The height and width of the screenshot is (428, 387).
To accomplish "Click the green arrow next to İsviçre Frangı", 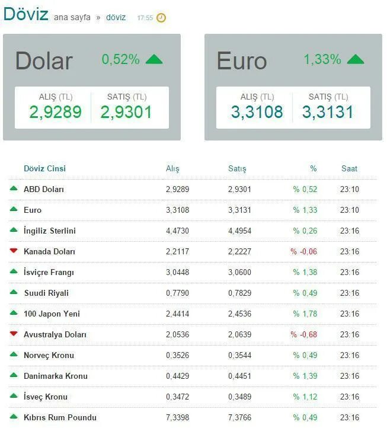I will tap(14, 272).
